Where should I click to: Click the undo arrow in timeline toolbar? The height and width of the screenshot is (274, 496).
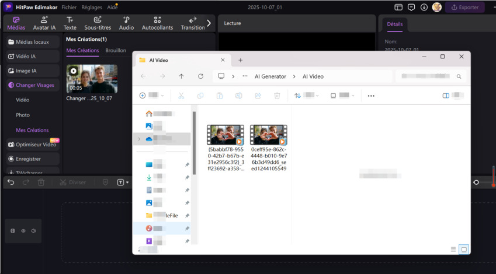pyautogui.click(x=11, y=182)
